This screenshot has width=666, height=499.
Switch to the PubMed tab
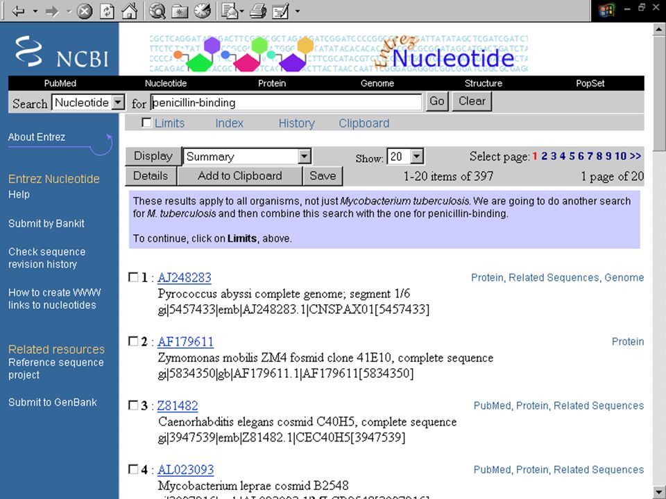point(60,83)
